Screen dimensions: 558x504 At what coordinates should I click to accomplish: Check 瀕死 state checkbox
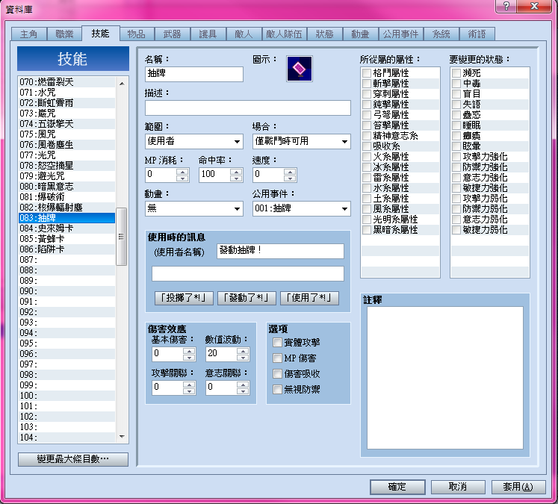coord(456,73)
